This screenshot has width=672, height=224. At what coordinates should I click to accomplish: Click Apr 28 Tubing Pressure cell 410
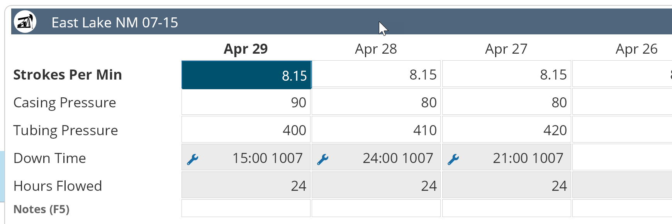point(376,130)
